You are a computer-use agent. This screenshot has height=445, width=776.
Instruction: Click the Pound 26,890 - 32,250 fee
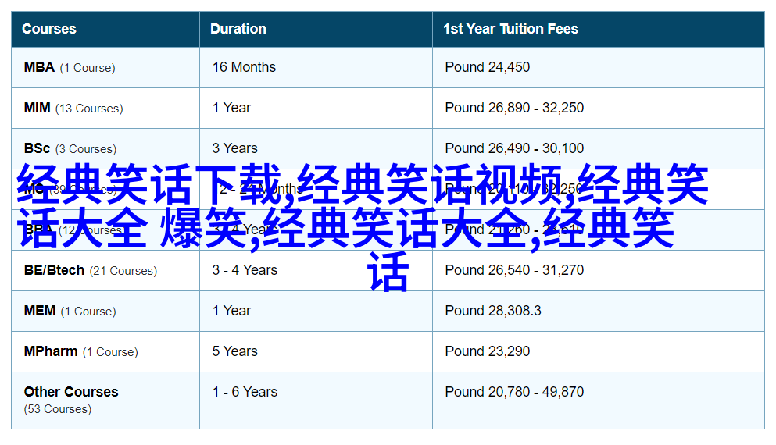514,108
